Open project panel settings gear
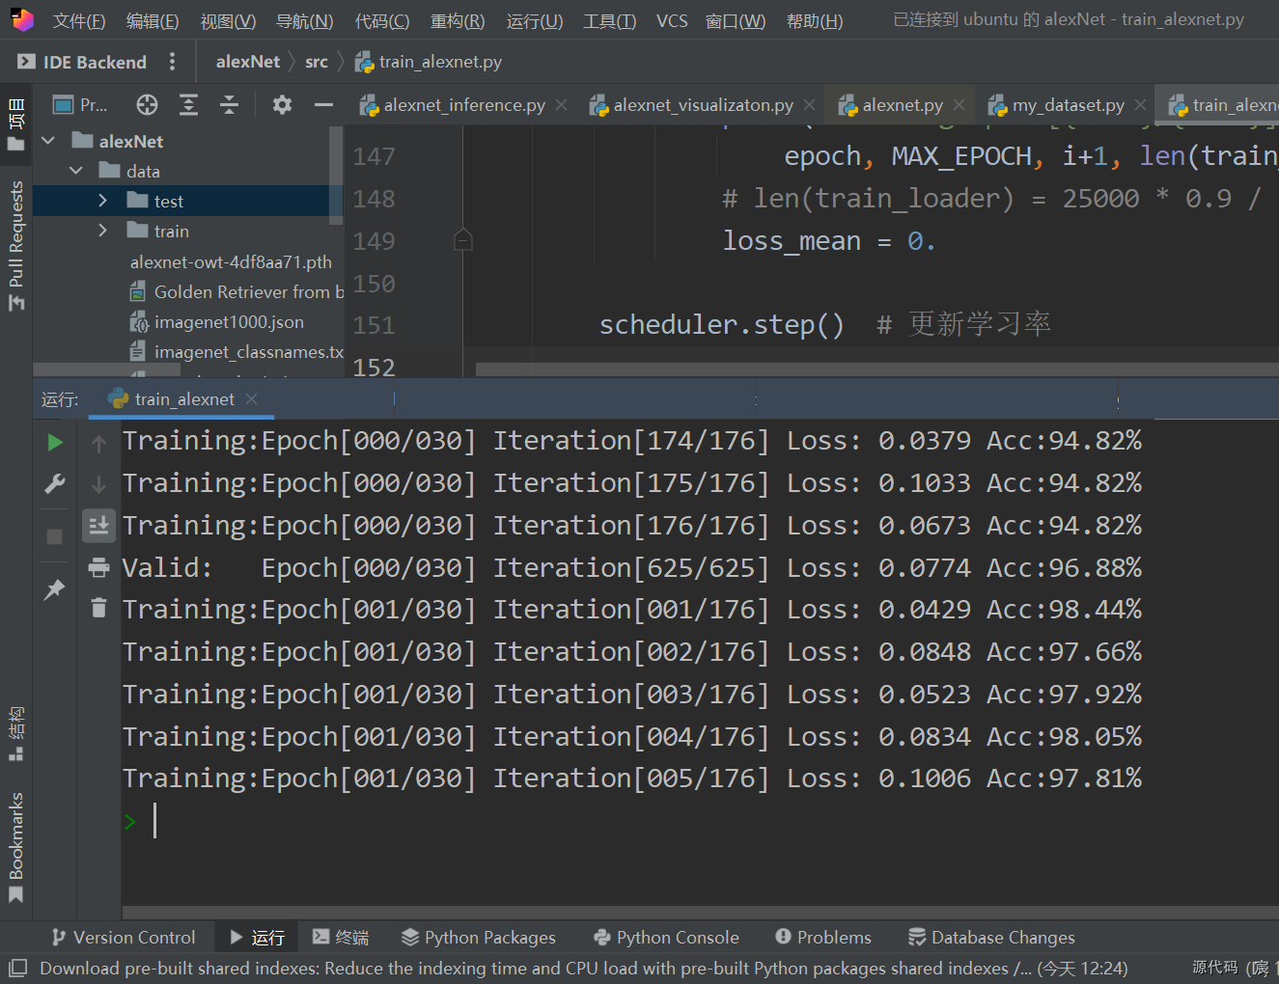 pyautogui.click(x=282, y=104)
